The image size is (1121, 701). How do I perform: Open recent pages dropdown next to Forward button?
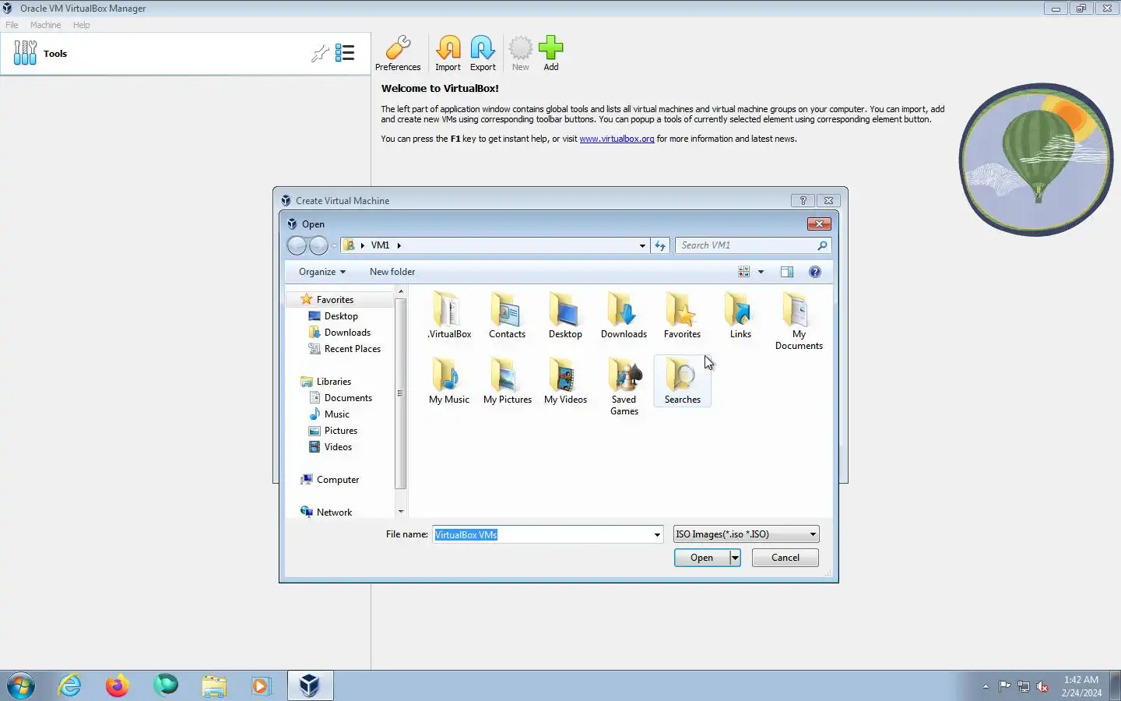coord(334,246)
